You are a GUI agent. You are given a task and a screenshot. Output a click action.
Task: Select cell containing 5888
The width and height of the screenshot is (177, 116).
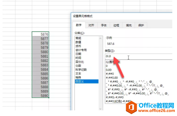[40, 87]
